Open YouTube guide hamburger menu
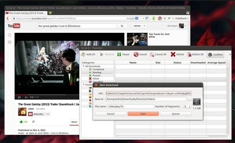The width and height of the screenshot is (235, 143). 9,35
